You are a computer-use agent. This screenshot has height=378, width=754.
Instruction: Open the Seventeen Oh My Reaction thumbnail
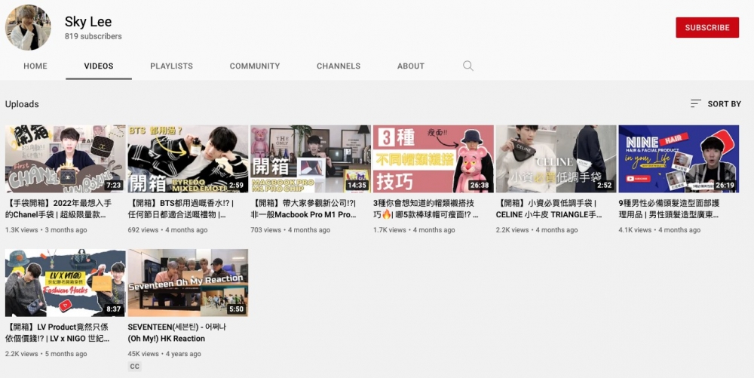pyautogui.click(x=188, y=282)
